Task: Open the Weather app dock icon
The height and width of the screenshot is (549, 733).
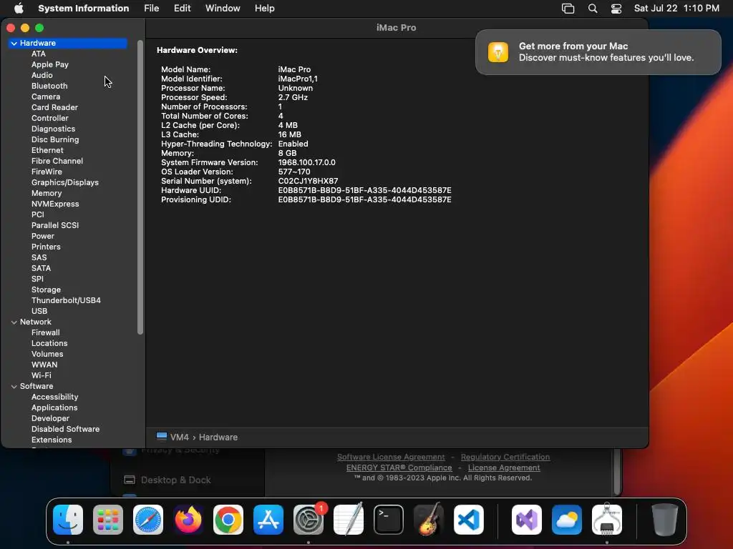Action: click(x=567, y=520)
